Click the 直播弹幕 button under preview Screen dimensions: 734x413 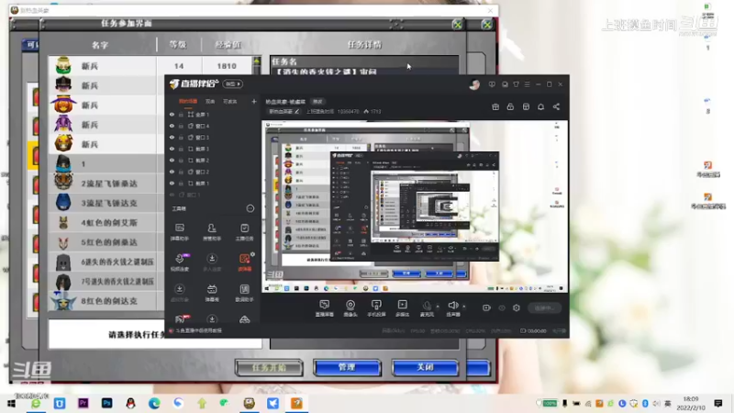325,308
